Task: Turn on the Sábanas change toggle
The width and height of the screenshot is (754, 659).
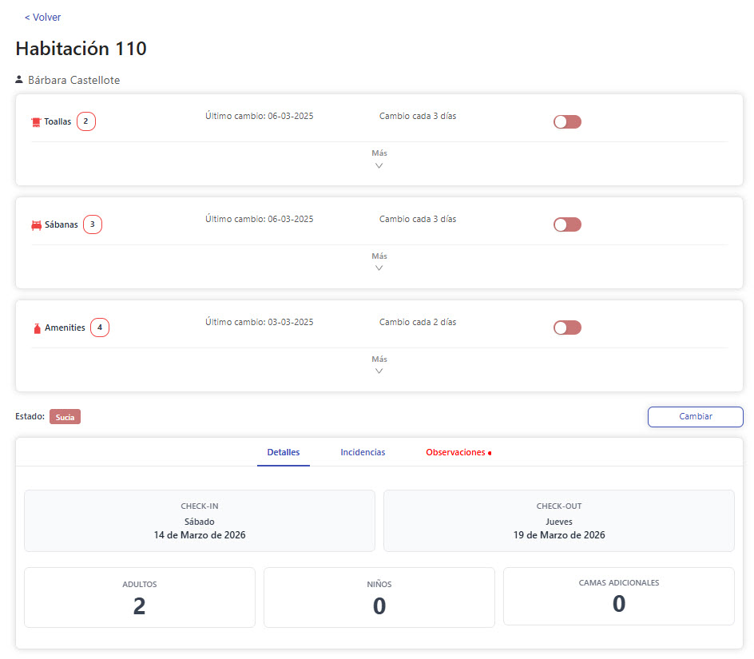Action: [567, 224]
